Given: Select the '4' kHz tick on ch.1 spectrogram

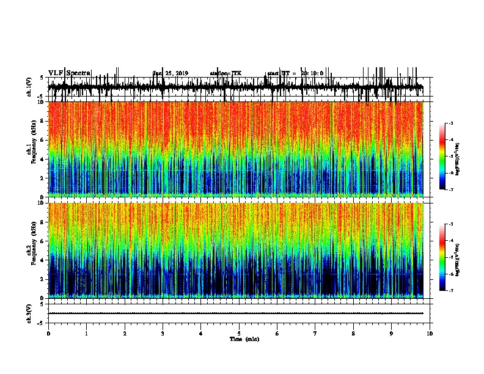Looking at the screenshot, I should 43,159.
